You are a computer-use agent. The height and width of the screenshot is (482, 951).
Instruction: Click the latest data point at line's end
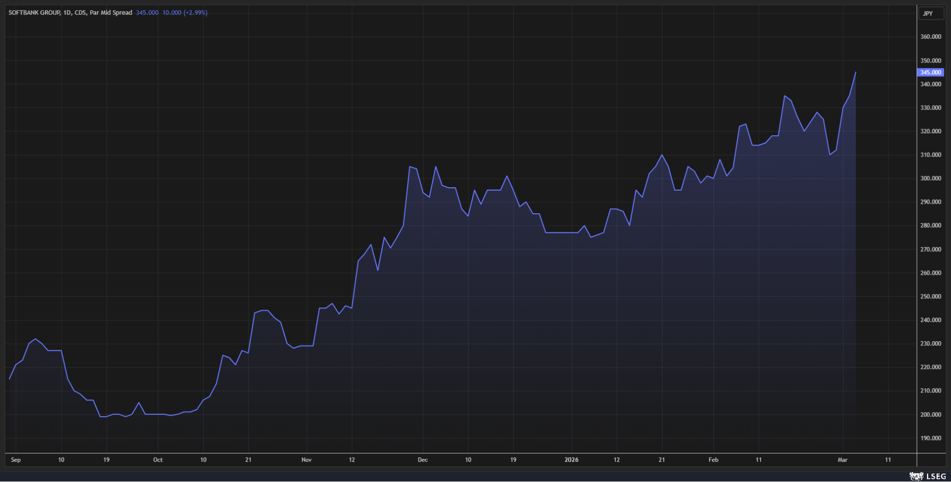(855, 73)
